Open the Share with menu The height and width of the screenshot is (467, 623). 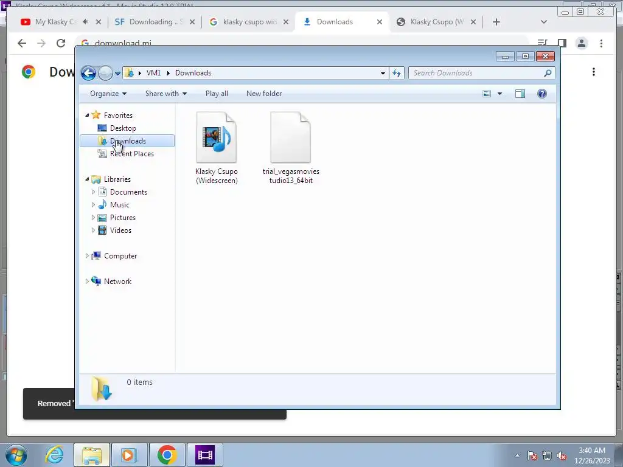tap(165, 94)
